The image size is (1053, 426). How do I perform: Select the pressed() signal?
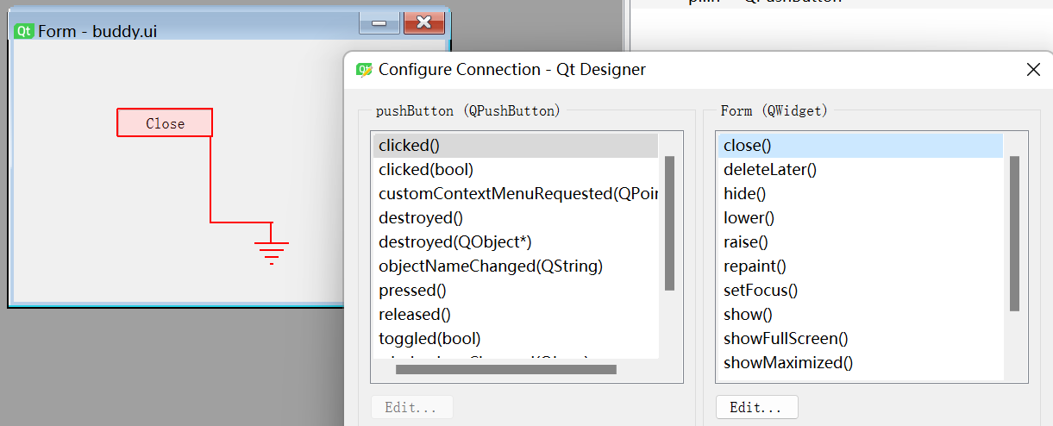tap(516, 291)
